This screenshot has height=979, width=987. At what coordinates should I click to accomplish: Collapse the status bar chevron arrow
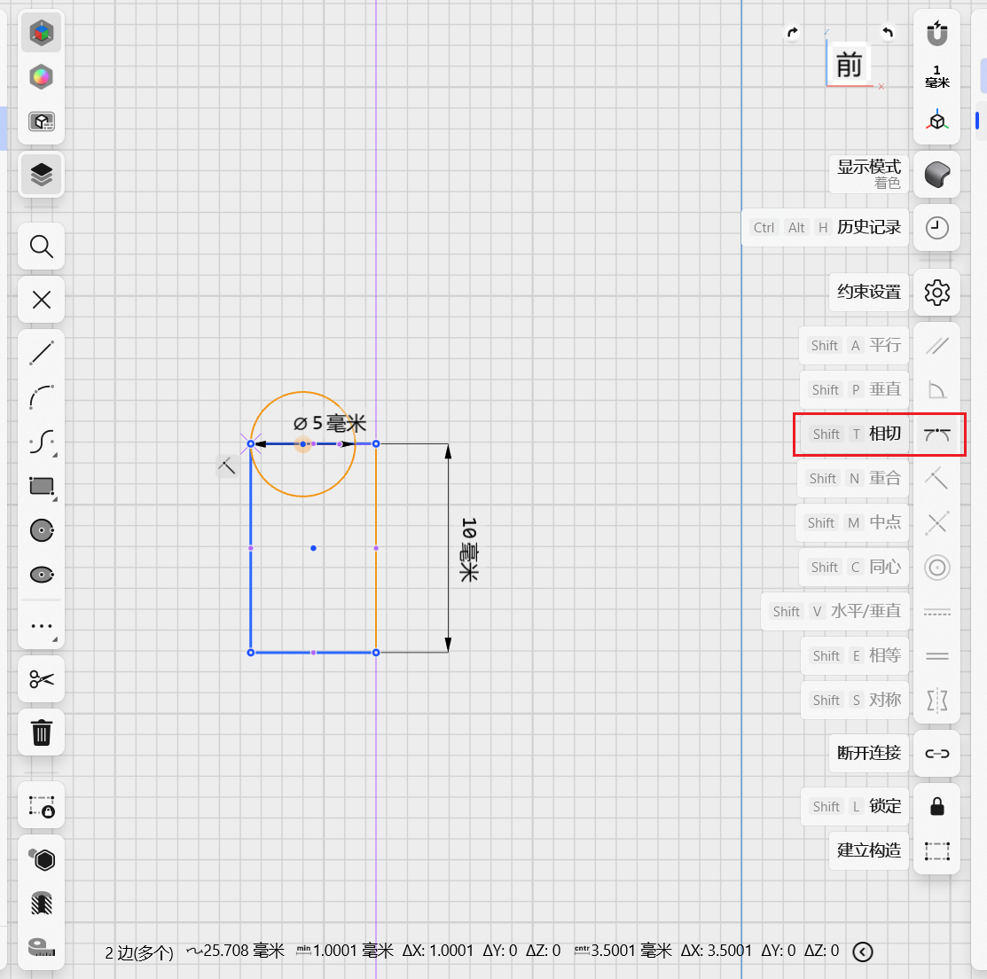pos(862,952)
